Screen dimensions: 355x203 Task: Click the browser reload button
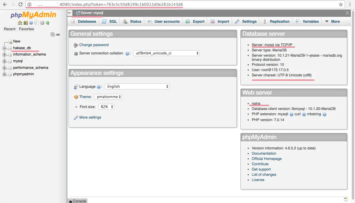pyautogui.click(x=20, y=4)
